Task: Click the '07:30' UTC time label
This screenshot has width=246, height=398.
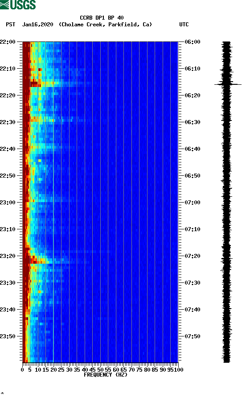Action: coord(193,283)
